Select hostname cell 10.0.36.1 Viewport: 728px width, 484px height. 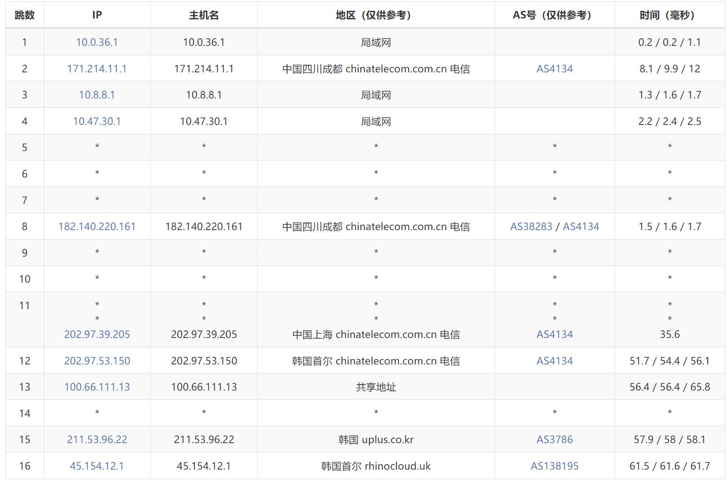[204, 42]
